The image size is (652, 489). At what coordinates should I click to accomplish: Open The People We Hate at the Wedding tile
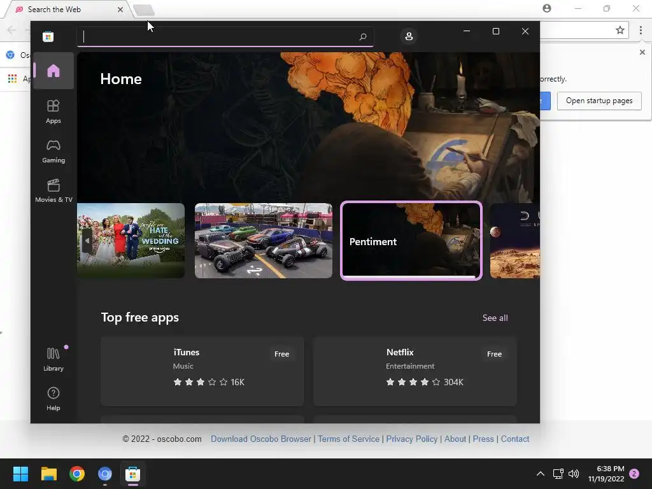[x=131, y=240]
